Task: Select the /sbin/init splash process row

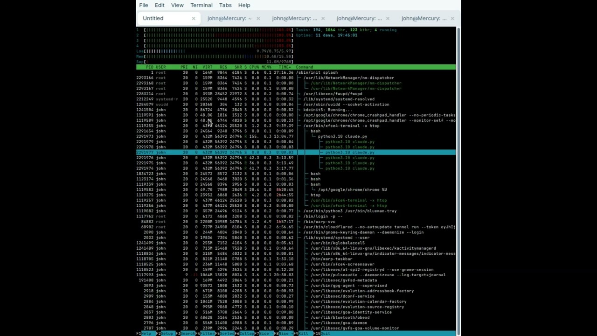Action: (x=296, y=72)
